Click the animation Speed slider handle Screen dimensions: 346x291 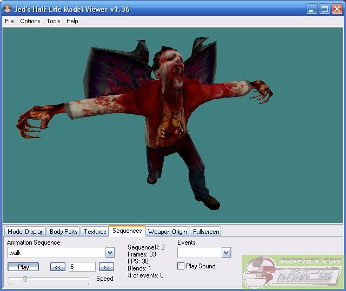pos(24,279)
